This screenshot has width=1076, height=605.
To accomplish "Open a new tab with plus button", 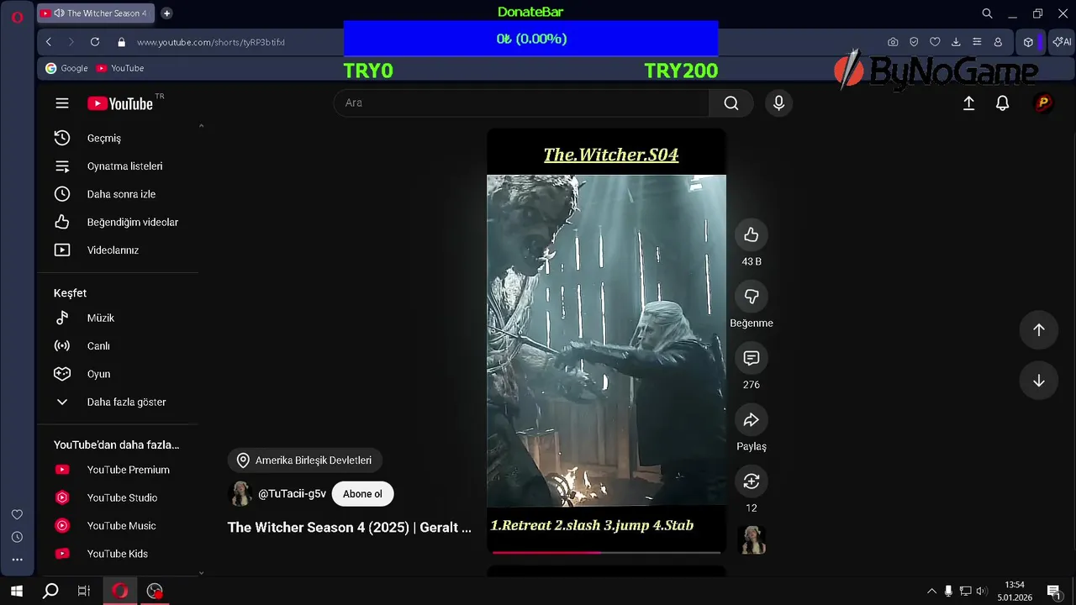I will [x=166, y=13].
